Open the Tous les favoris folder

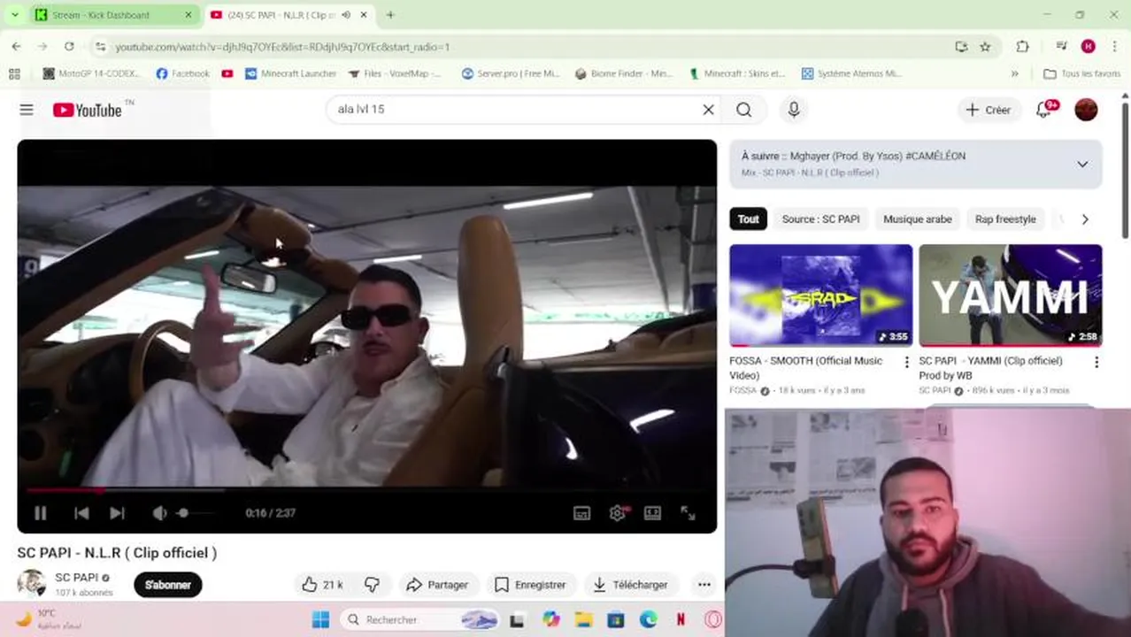click(x=1081, y=73)
